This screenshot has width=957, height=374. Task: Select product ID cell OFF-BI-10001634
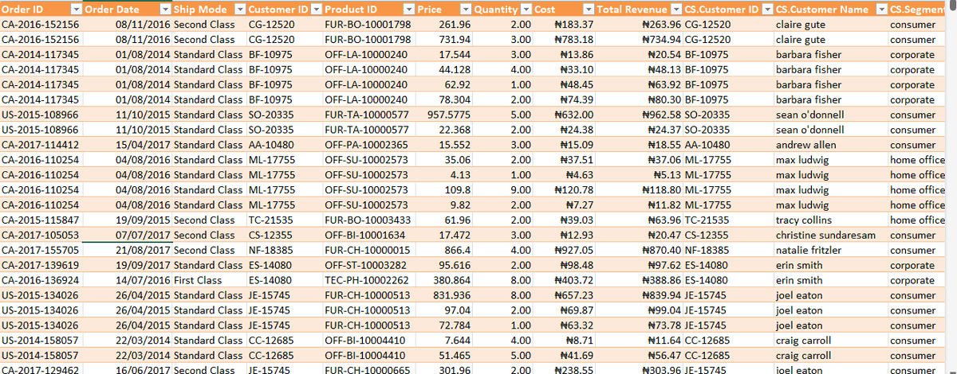tap(368, 235)
